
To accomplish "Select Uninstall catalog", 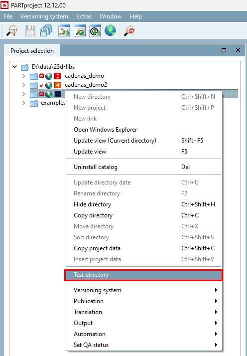I will pyautogui.click(x=143, y=167).
